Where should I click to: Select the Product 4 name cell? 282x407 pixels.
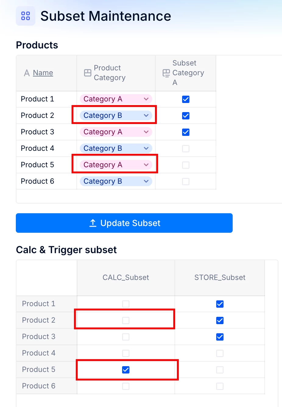click(x=37, y=148)
